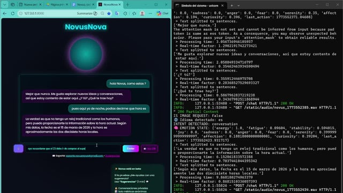Screen dimensions: 343x193
Task: Click 'IS IMAGE REQUEST: False' in terminal
Action: pos(198,116)
